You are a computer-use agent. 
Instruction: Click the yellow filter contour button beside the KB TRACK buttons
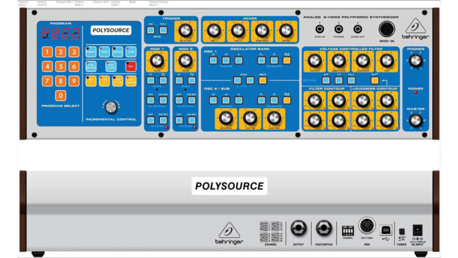[375, 80]
